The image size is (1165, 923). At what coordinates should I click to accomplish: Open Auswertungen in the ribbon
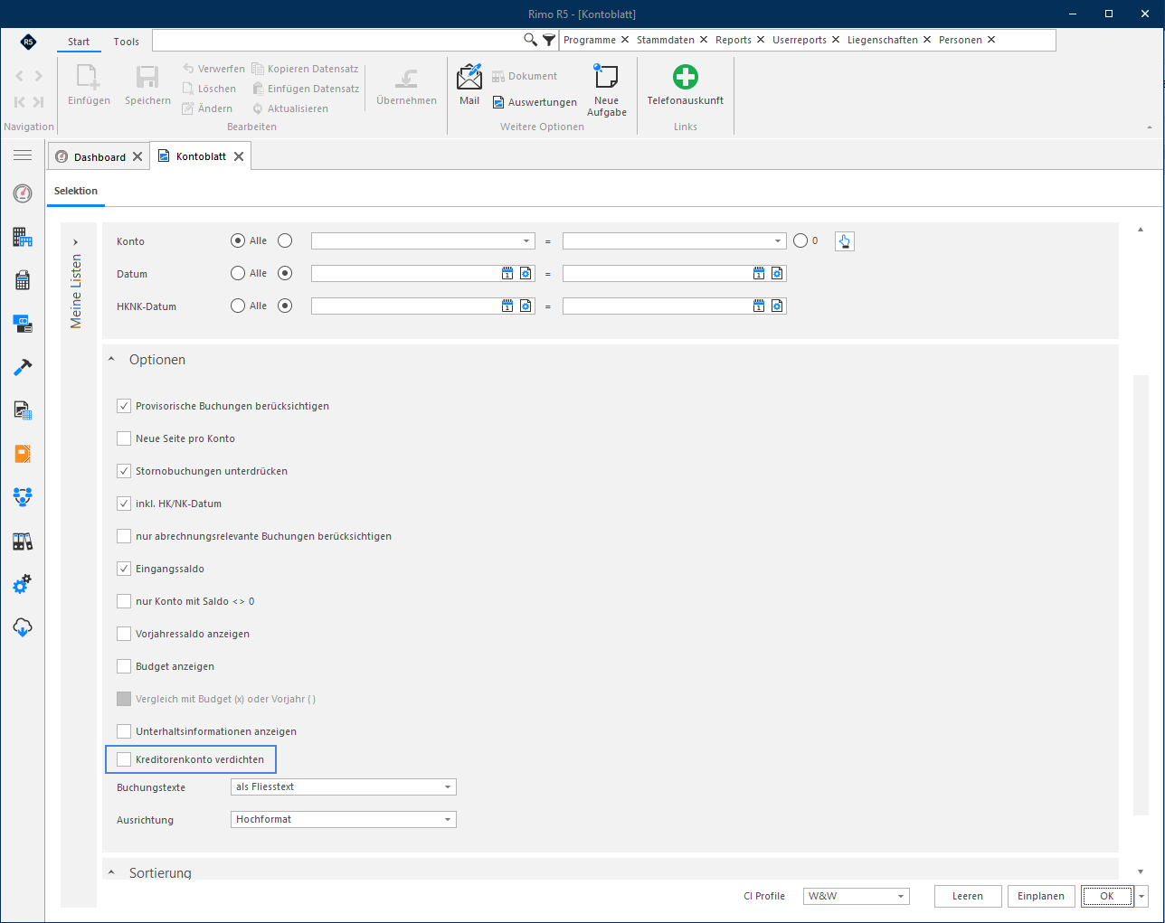pos(535,102)
